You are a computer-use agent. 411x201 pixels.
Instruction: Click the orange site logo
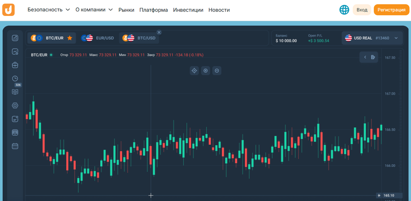[8, 10]
